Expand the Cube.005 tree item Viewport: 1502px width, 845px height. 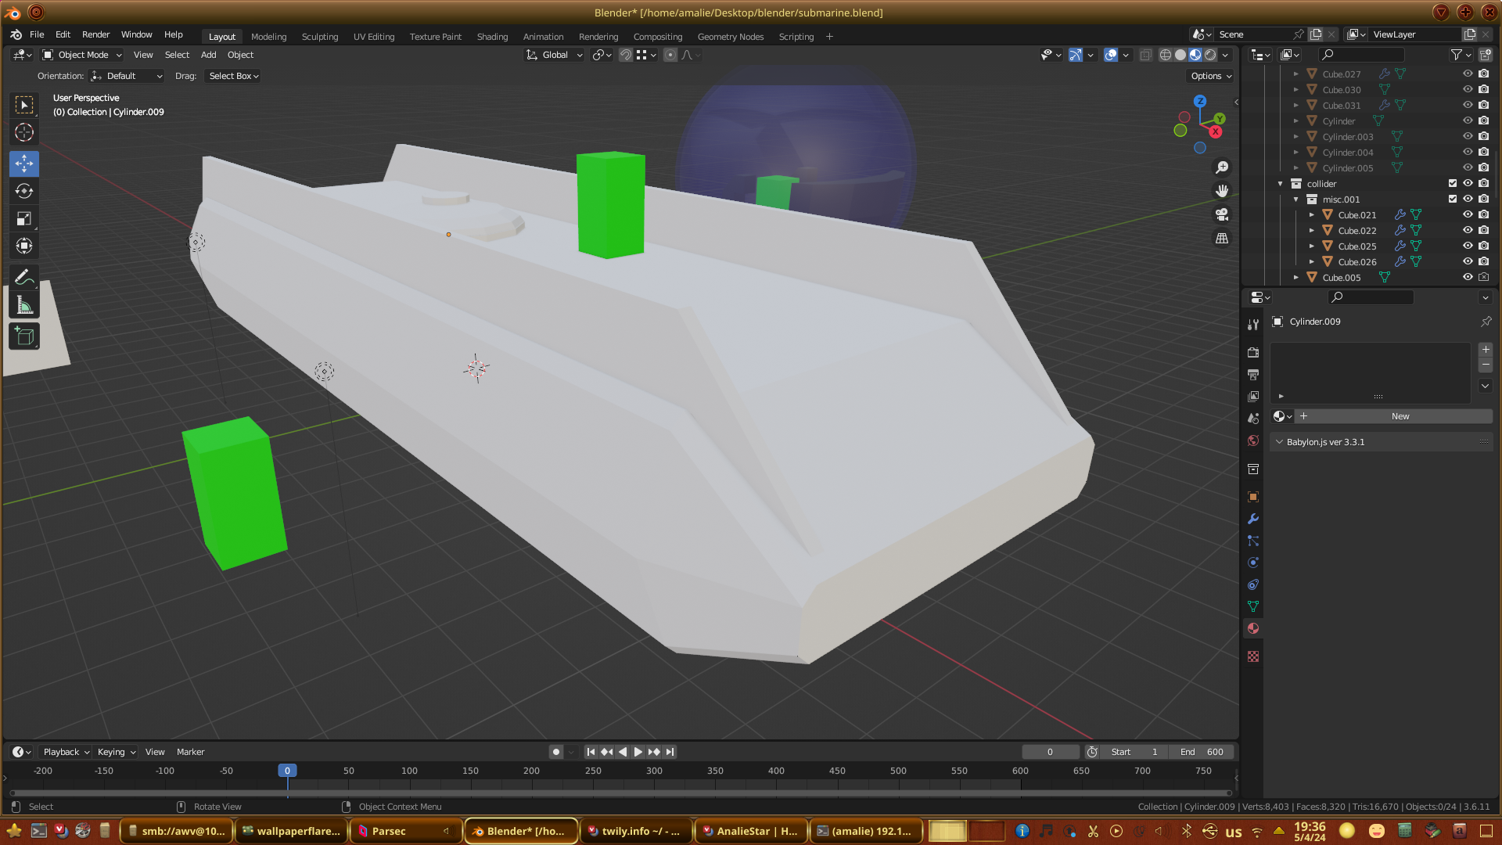pos(1296,277)
